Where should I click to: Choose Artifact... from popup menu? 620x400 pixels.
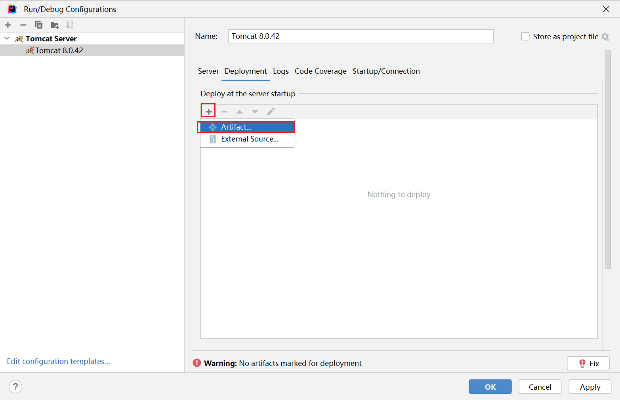point(247,127)
